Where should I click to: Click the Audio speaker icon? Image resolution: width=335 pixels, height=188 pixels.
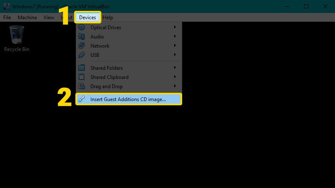(x=81, y=36)
